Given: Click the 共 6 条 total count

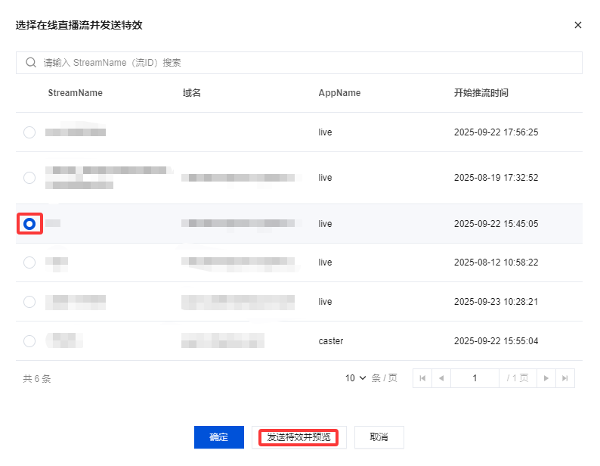Looking at the screenshot, I should click(37, 378).
